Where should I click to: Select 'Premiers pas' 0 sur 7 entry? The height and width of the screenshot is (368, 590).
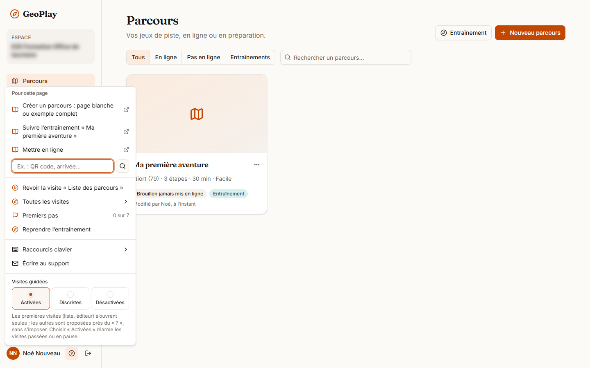pos(70,215)
